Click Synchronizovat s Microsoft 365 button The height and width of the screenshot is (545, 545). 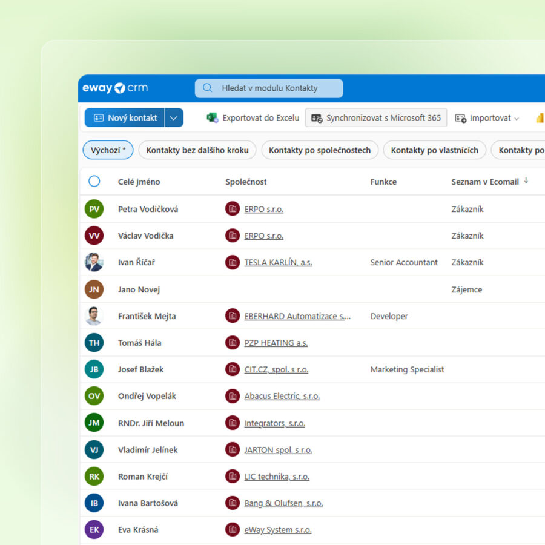pos(376,118)
